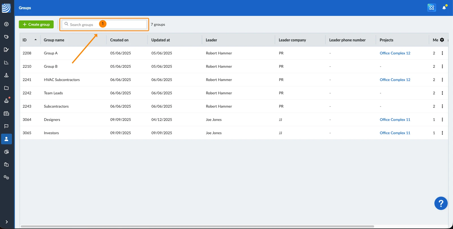Open the stamp icon with red dot
Image resolution: width=453 pixels, height=229 pixels.
click(6, 101)
